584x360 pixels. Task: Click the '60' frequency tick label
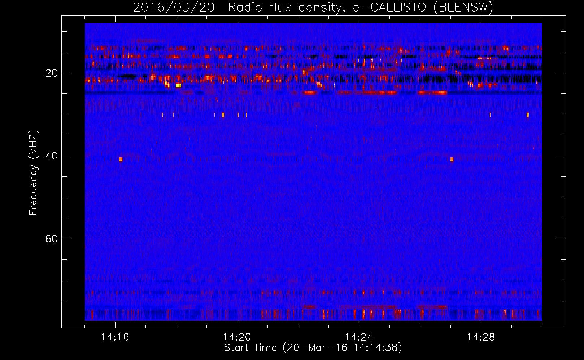pyautogui.click(x=52, y=239)
